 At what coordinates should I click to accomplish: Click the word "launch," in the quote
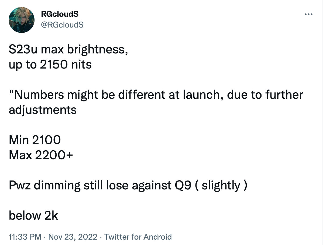click(203, 95)
